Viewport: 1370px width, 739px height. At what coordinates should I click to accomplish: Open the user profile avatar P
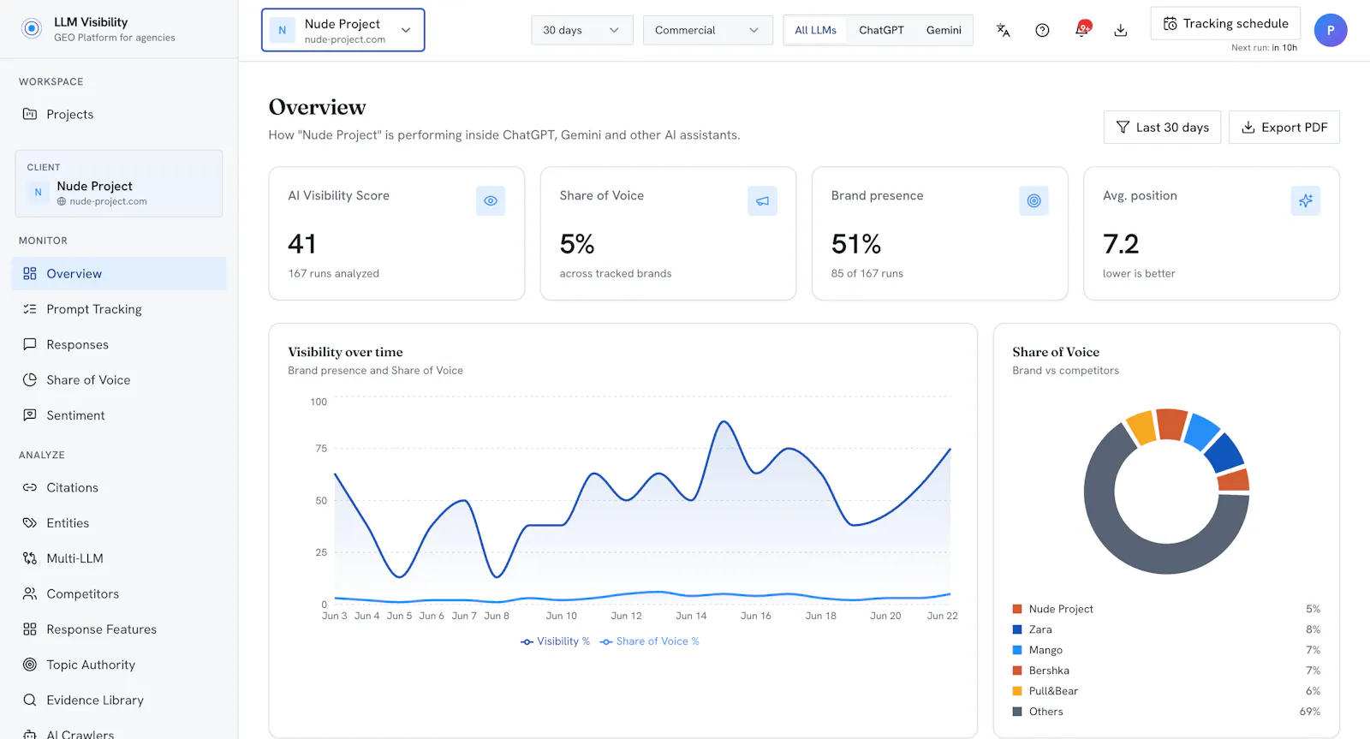click(x=1331, y=30)
